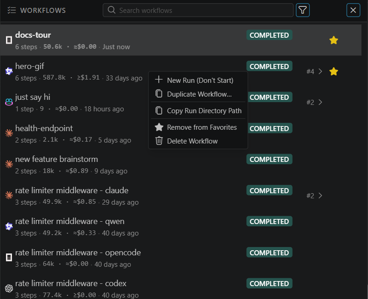Choose New Run (Don't Start) from context menu
368x299 pixels.
click(x=198, y=80)
